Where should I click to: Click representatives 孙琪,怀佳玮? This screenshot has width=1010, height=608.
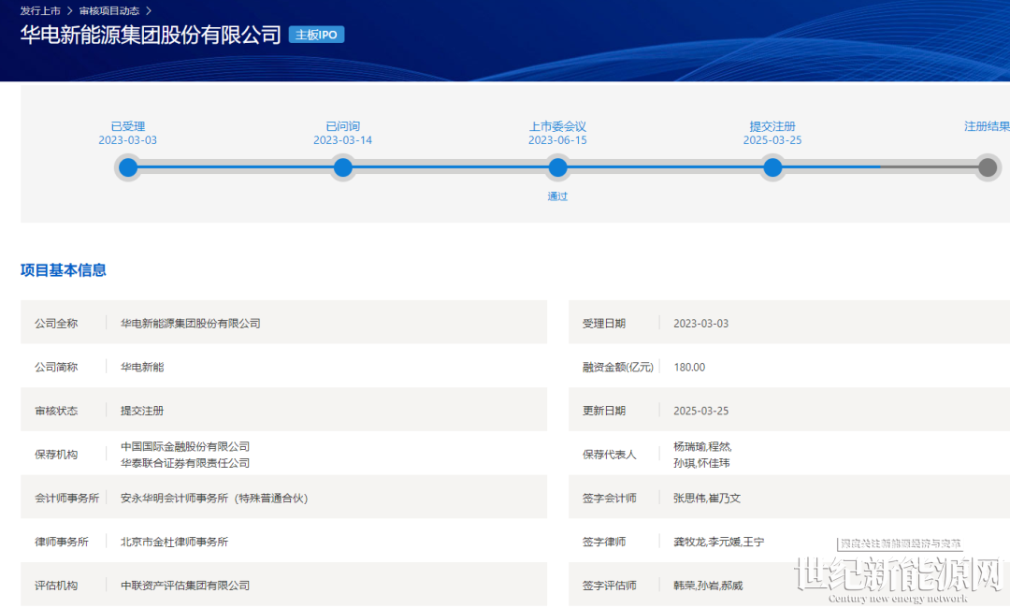(701, 463)
